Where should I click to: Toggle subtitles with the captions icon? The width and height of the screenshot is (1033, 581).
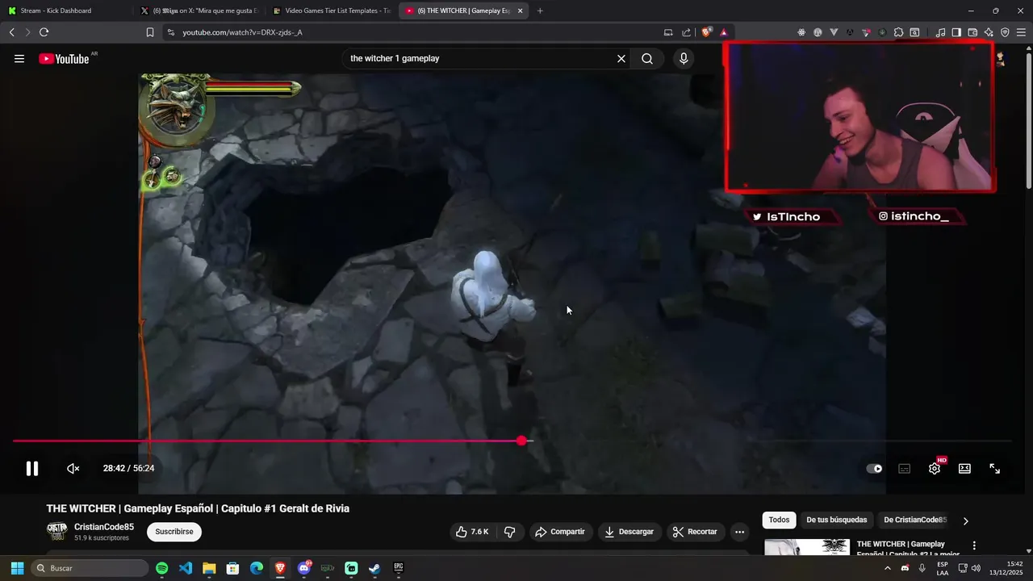[905, 468]
